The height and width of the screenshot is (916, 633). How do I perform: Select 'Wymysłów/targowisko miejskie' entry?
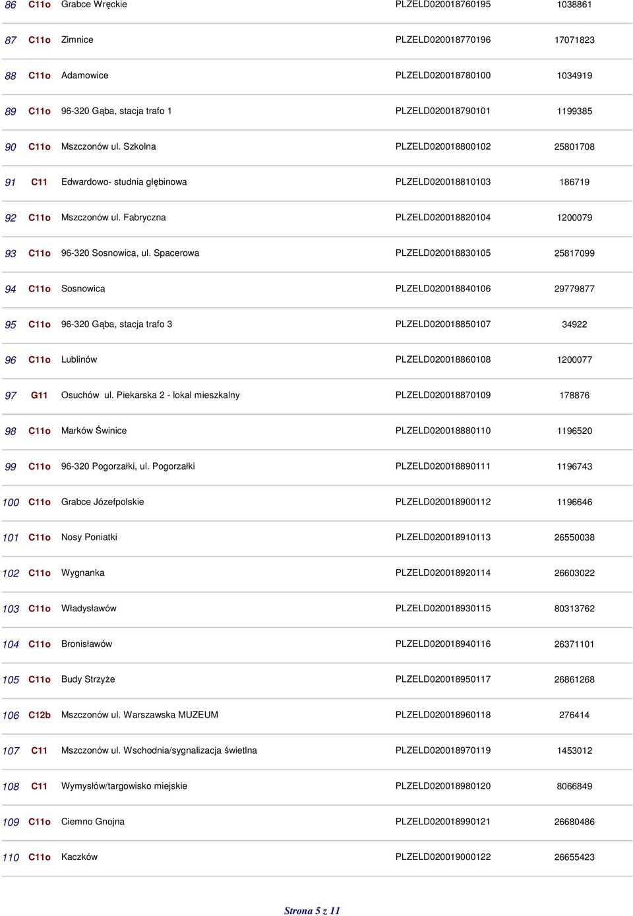124,786
